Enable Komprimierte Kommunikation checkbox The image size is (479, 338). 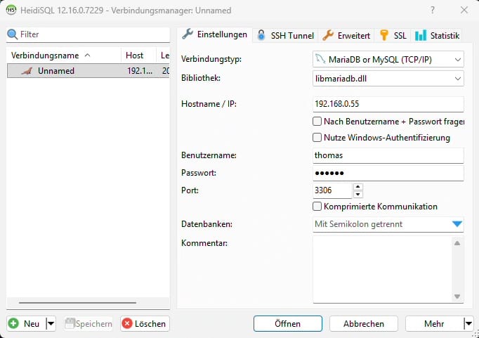317,207
